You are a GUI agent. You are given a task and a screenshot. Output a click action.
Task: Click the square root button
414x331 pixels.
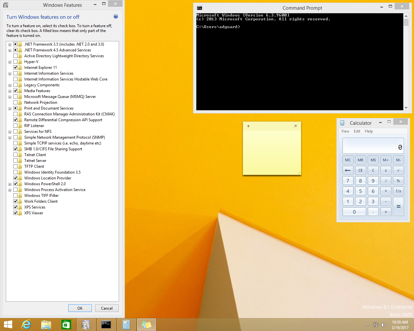pos(398,170)
